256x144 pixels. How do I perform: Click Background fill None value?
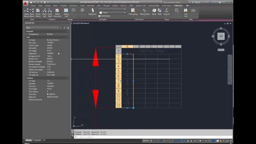point(49,56)
